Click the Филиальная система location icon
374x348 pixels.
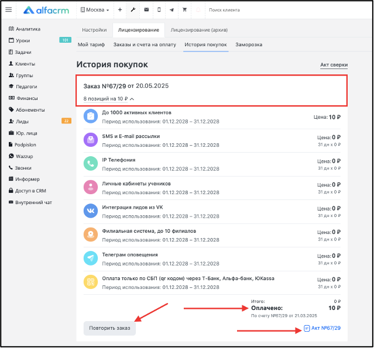coord(91,235)
